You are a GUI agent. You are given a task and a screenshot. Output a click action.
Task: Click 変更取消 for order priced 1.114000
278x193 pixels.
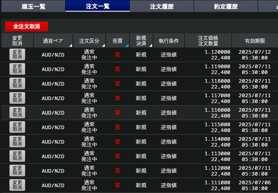tap(17, 141)
